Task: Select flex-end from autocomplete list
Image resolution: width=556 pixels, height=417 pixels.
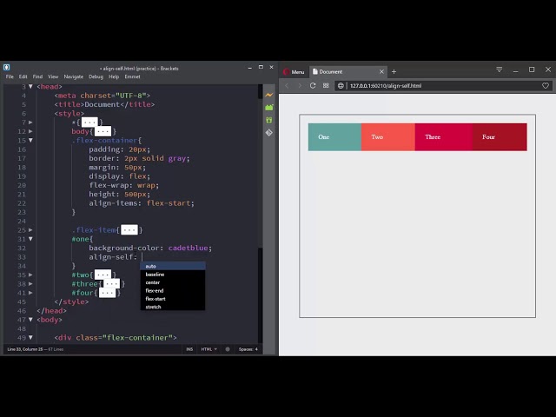Action: tap(173, 291)
